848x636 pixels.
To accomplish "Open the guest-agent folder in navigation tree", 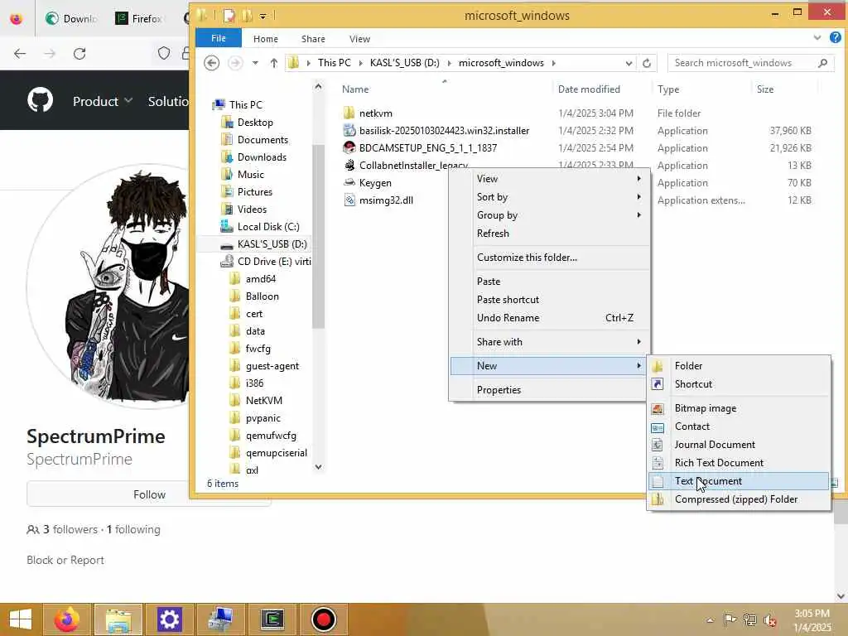I will (x=272, y=366).
